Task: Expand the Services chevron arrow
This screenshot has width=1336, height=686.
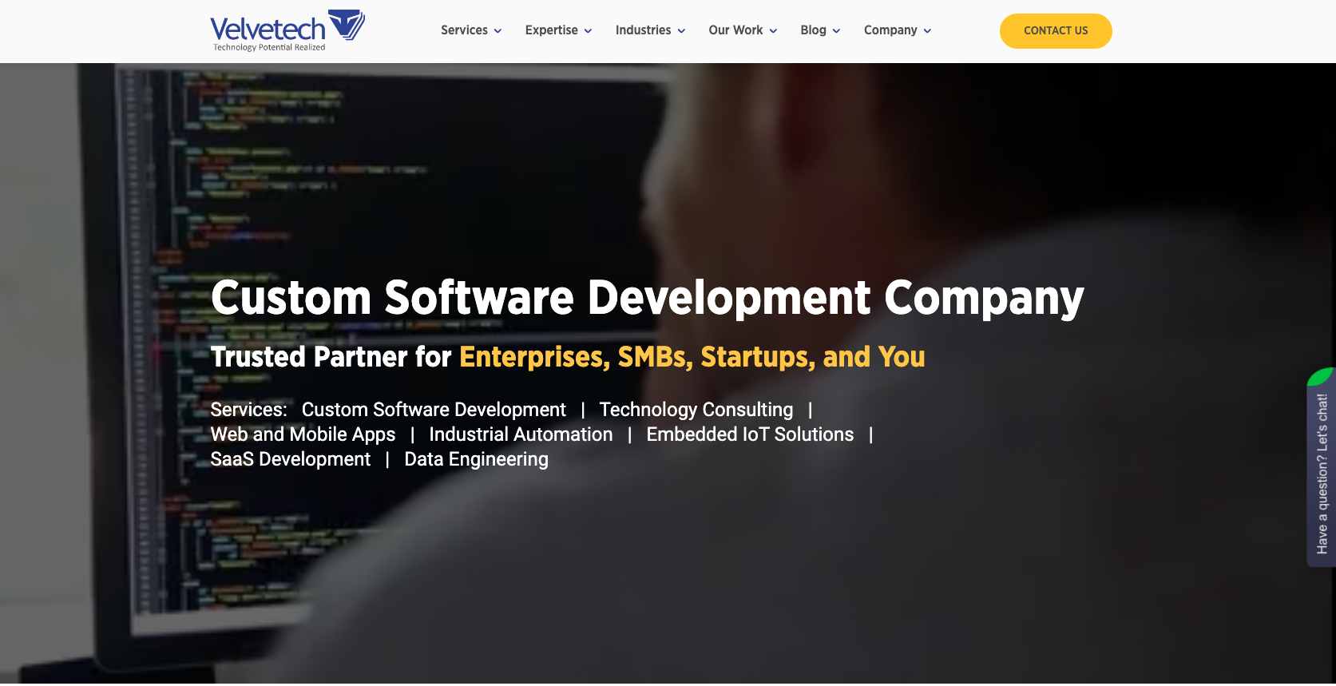Action: [498, 31]
